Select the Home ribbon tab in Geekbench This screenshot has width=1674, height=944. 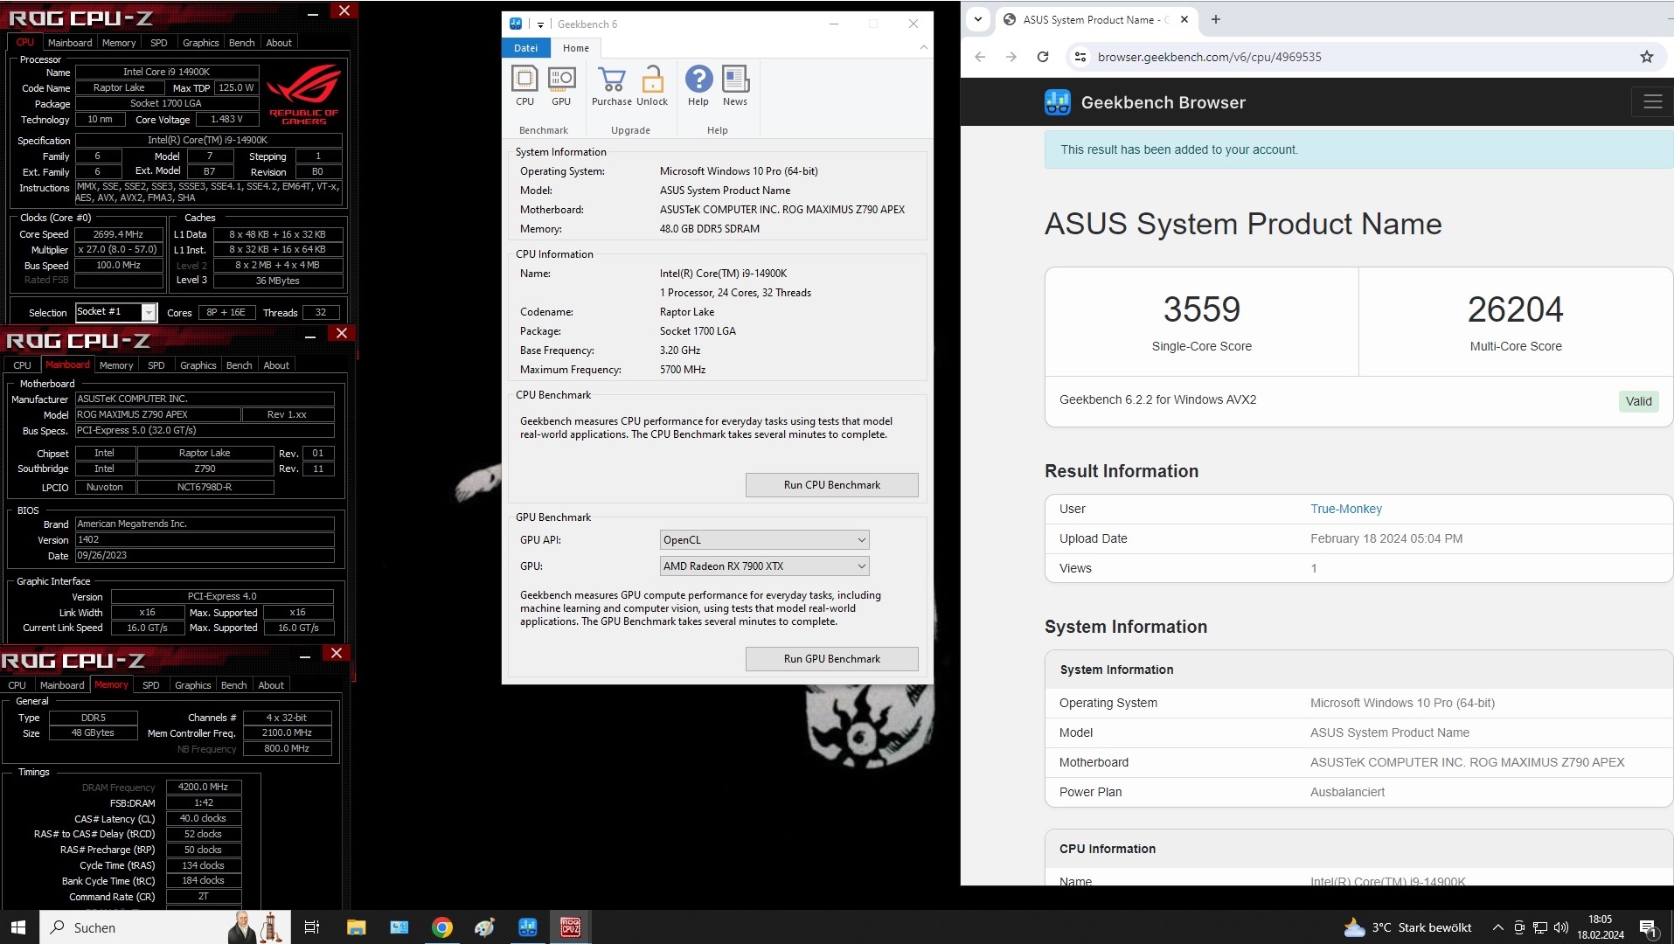(575, 48)
